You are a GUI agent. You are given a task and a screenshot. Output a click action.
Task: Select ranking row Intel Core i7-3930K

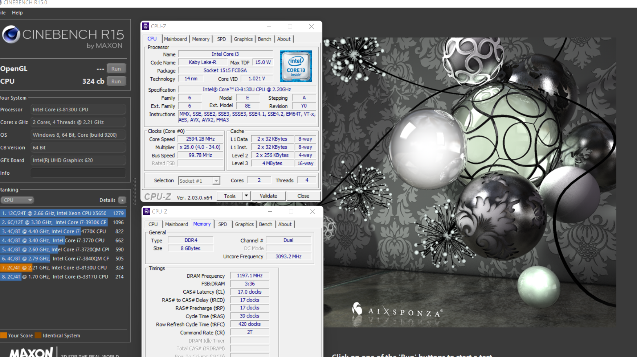click(63, 222)
